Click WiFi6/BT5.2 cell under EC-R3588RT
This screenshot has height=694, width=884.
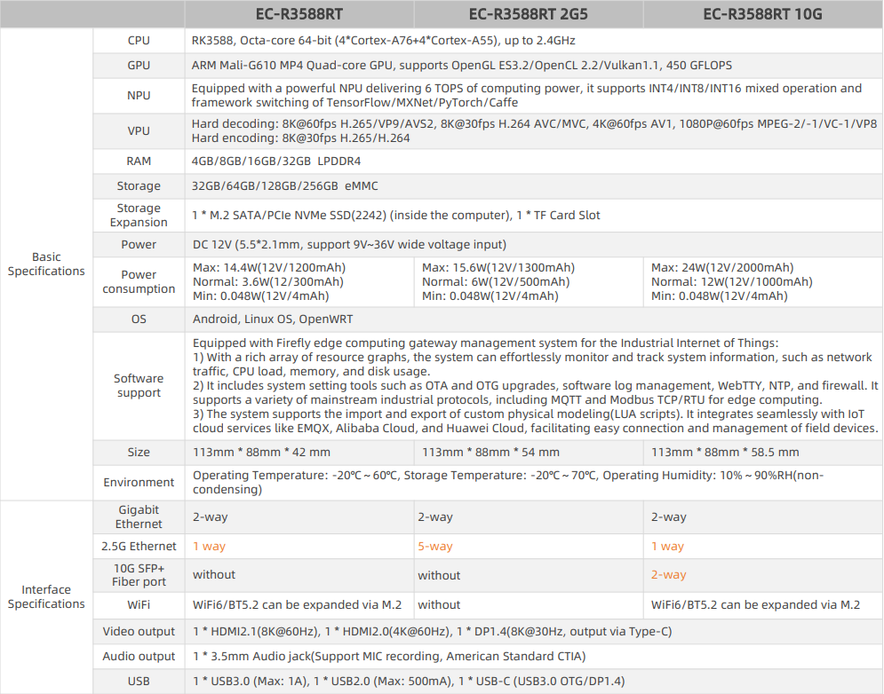(x=297, y=605)
